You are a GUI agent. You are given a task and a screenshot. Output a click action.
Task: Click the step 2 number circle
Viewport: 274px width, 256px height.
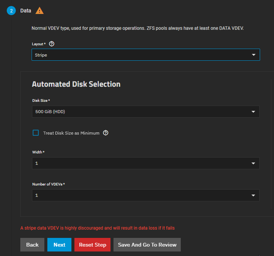(x=11, y=11)
